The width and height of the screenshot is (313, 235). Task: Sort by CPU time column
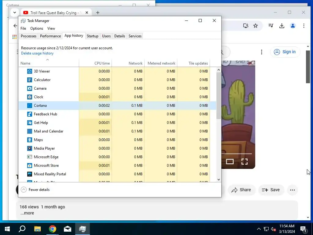[x=95, y=63]
